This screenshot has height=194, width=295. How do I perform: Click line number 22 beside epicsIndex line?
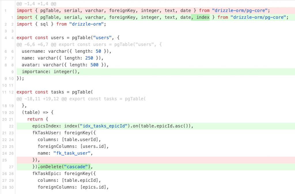coord(11,126)
